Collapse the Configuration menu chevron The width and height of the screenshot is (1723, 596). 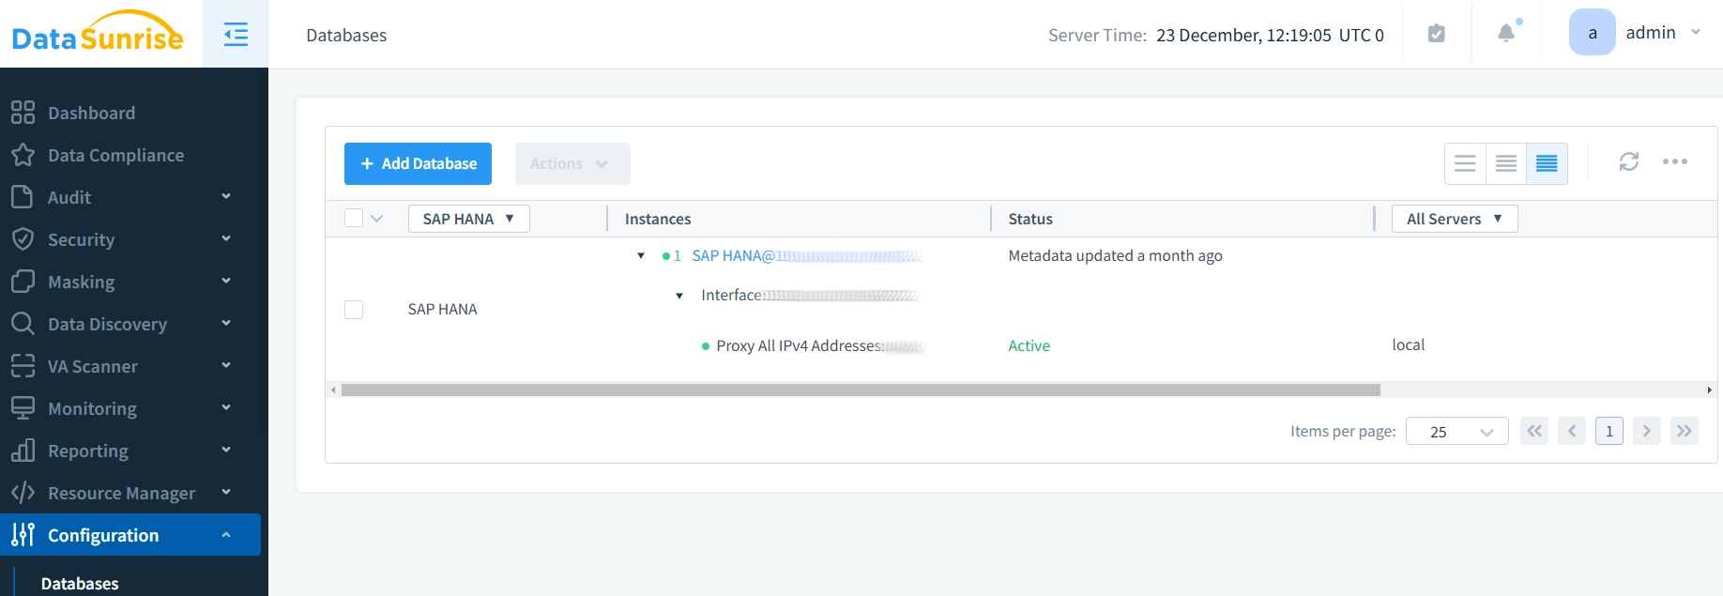(x=226, y=535)
